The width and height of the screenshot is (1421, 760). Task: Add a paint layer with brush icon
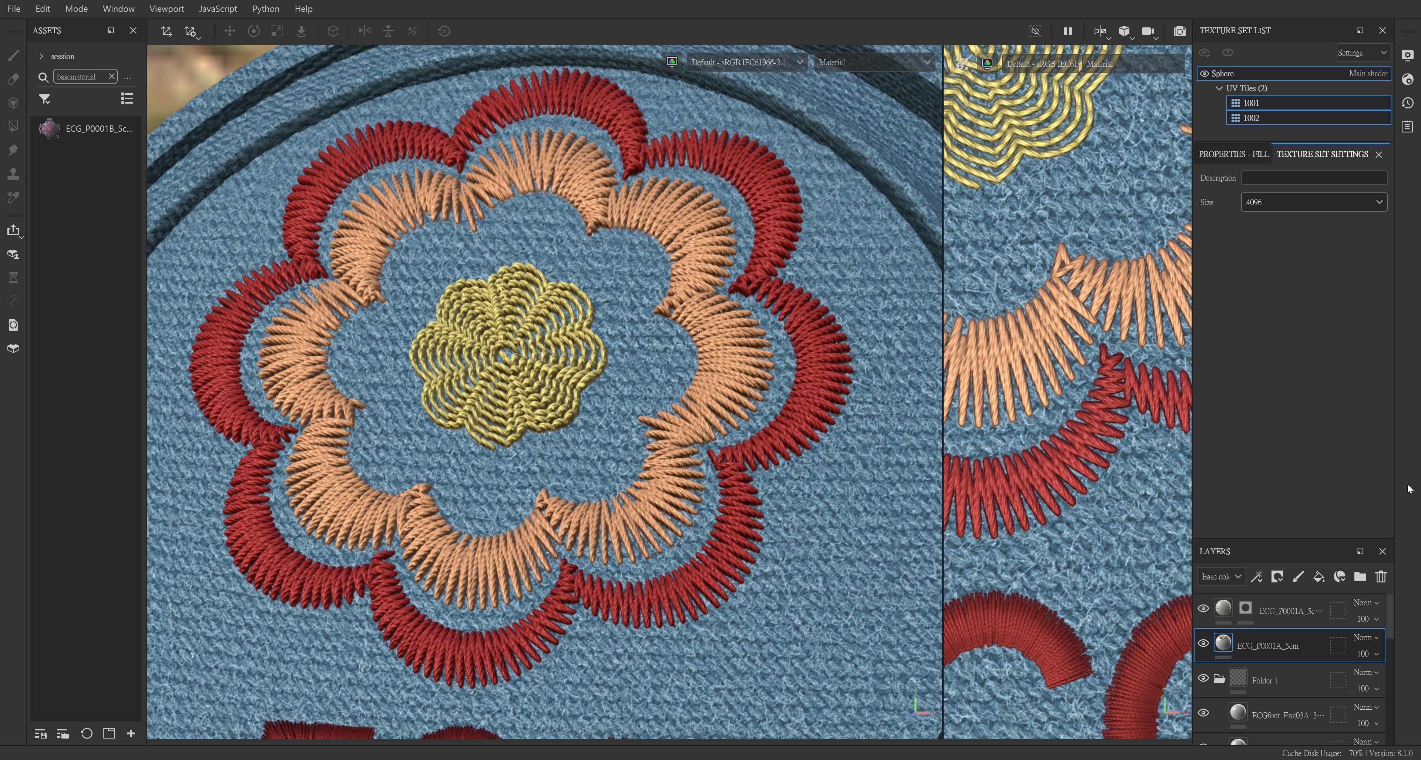pyautogui.click(x=1298, y=576)
